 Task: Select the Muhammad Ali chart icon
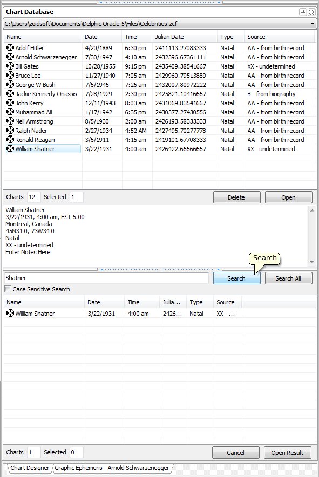pos(10,112)
